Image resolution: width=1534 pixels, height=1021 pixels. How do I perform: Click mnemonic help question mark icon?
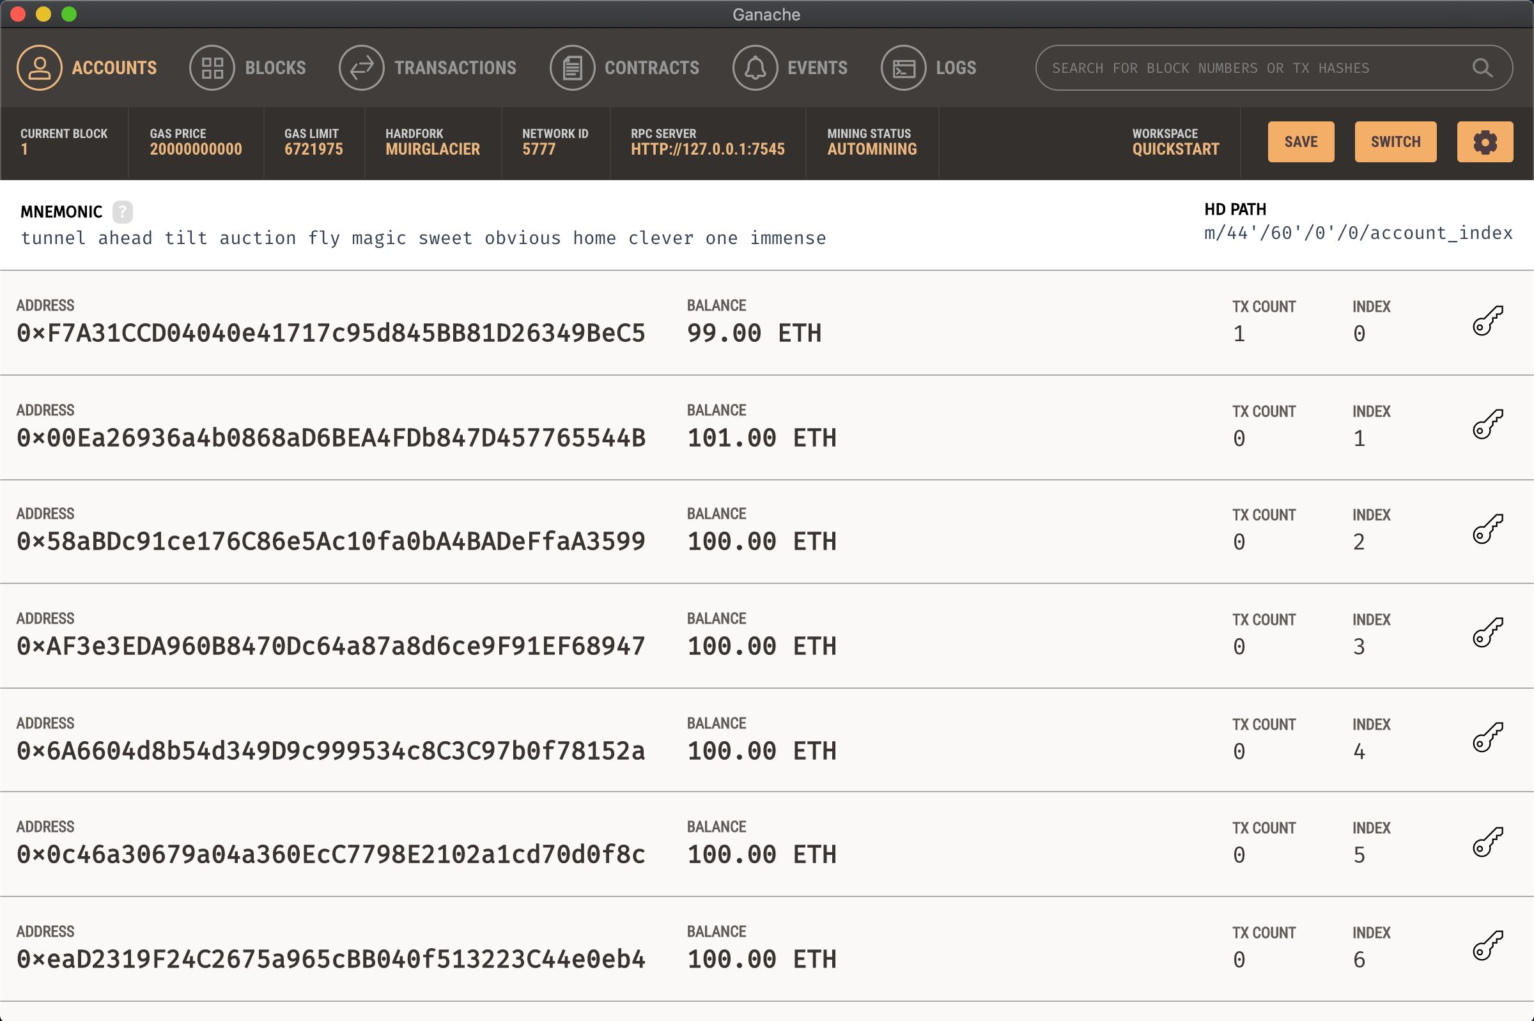point(122,211)
